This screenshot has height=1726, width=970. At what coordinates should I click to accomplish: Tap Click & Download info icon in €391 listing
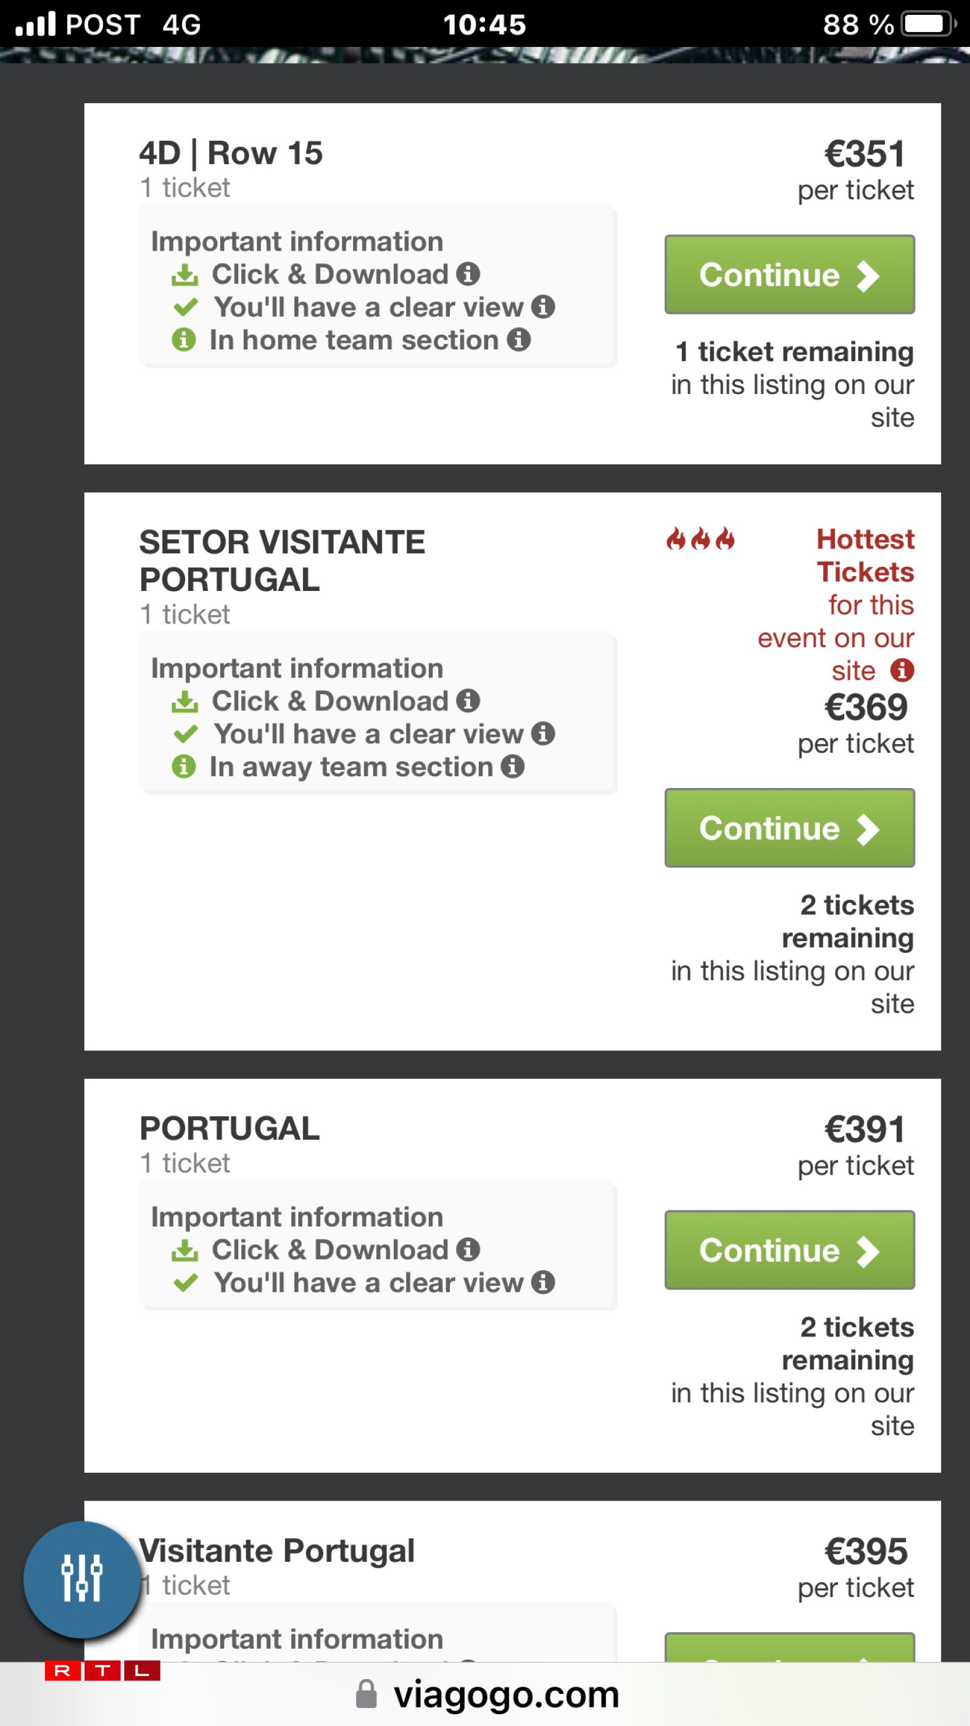pos(468,1250)
